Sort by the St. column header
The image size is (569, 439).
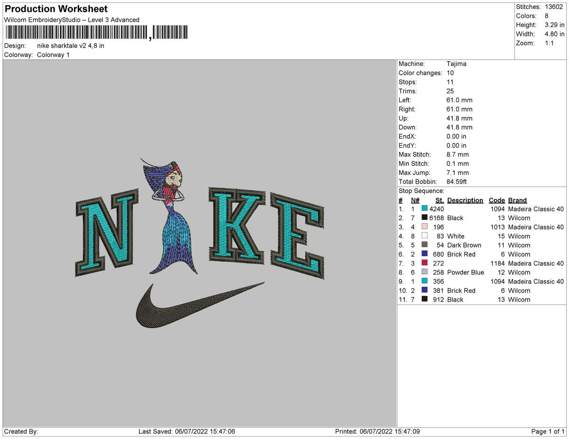[439, 200]
